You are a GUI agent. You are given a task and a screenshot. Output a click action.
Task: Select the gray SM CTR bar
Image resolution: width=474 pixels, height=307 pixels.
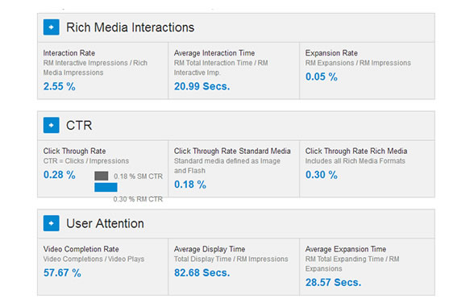click(102, 176)
